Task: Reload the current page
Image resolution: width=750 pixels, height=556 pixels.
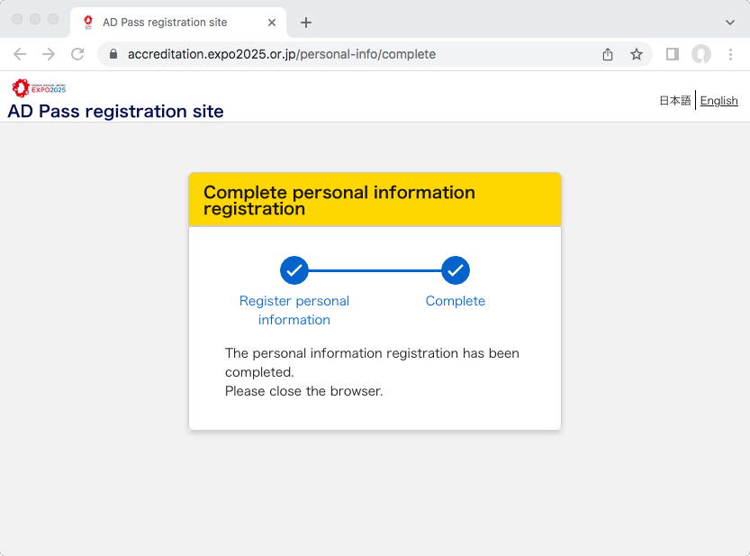Action: (x=77, y=54)
